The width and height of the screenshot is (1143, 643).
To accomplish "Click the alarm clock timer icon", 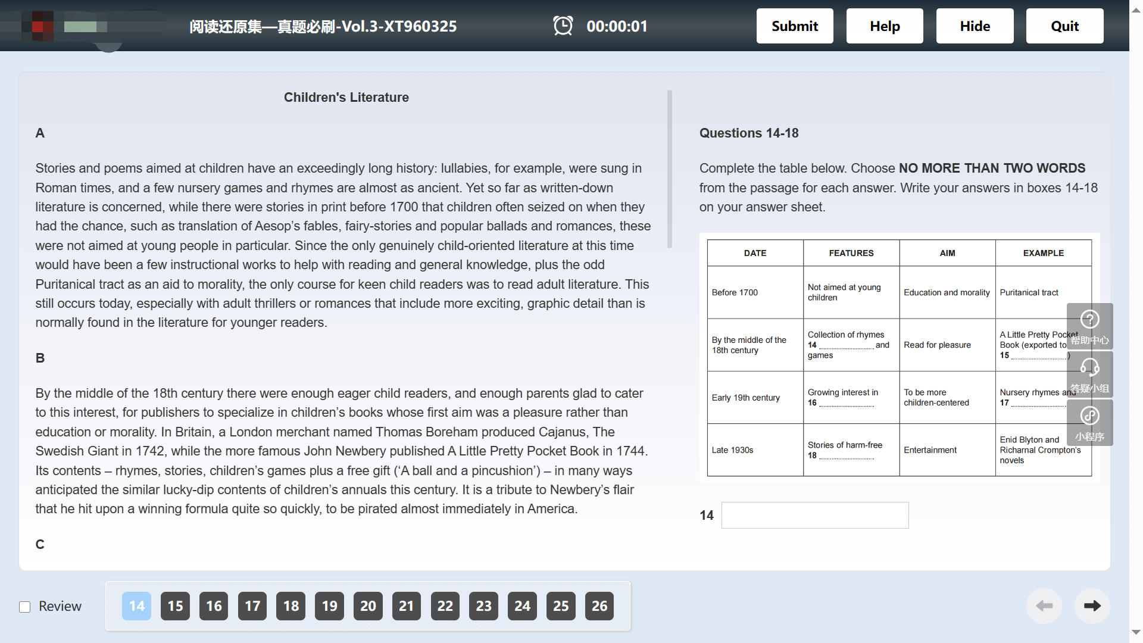I will point(563,26).
